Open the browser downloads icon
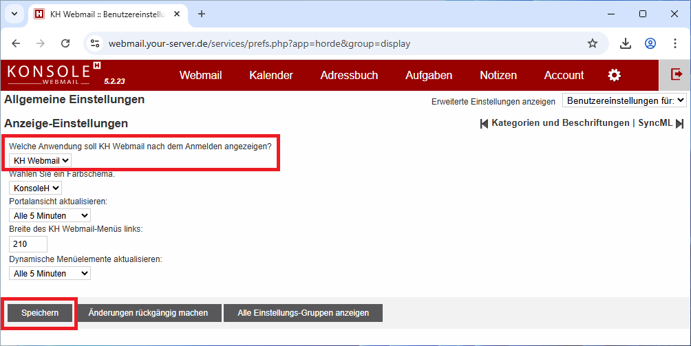691x346 pixels. (x=626, y=43)
